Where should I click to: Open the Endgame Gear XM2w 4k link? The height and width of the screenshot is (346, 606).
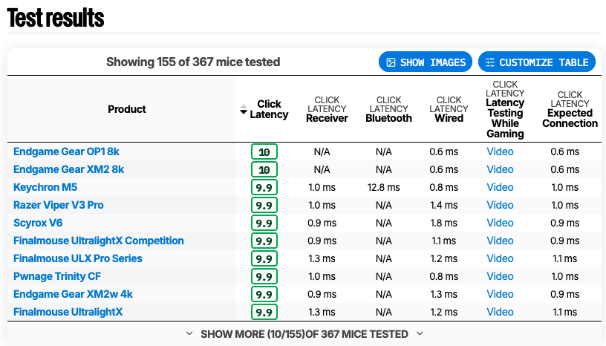click(73, 294)
